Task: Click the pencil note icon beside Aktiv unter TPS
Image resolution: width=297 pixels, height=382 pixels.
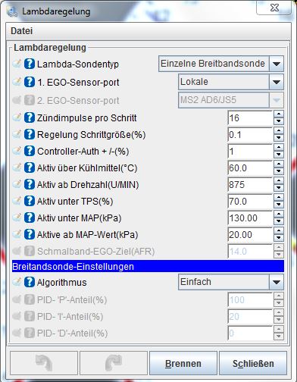Action: click(17, 201)
